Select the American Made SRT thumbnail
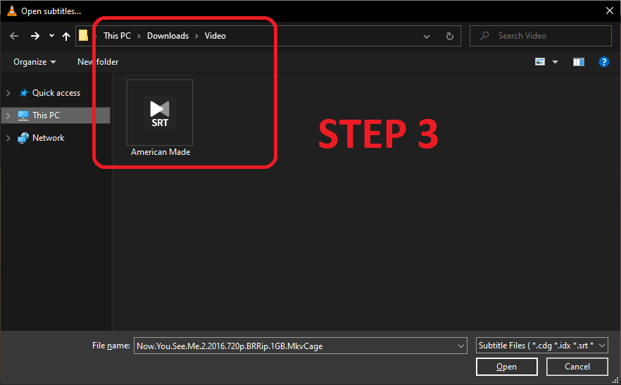 point(160,113)
